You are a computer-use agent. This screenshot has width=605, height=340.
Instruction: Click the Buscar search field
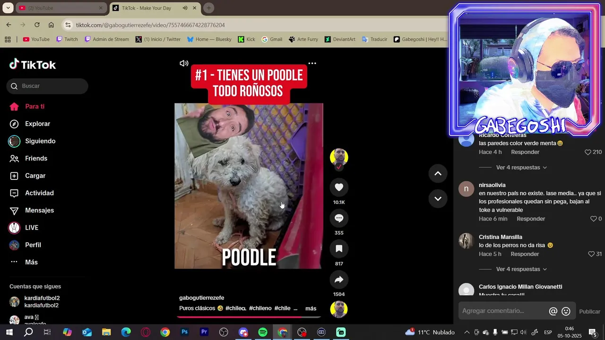47,86
